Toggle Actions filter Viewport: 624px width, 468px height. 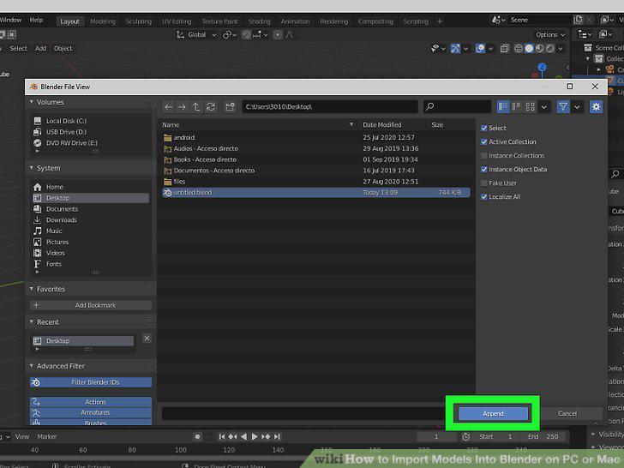tap(91, 402)
